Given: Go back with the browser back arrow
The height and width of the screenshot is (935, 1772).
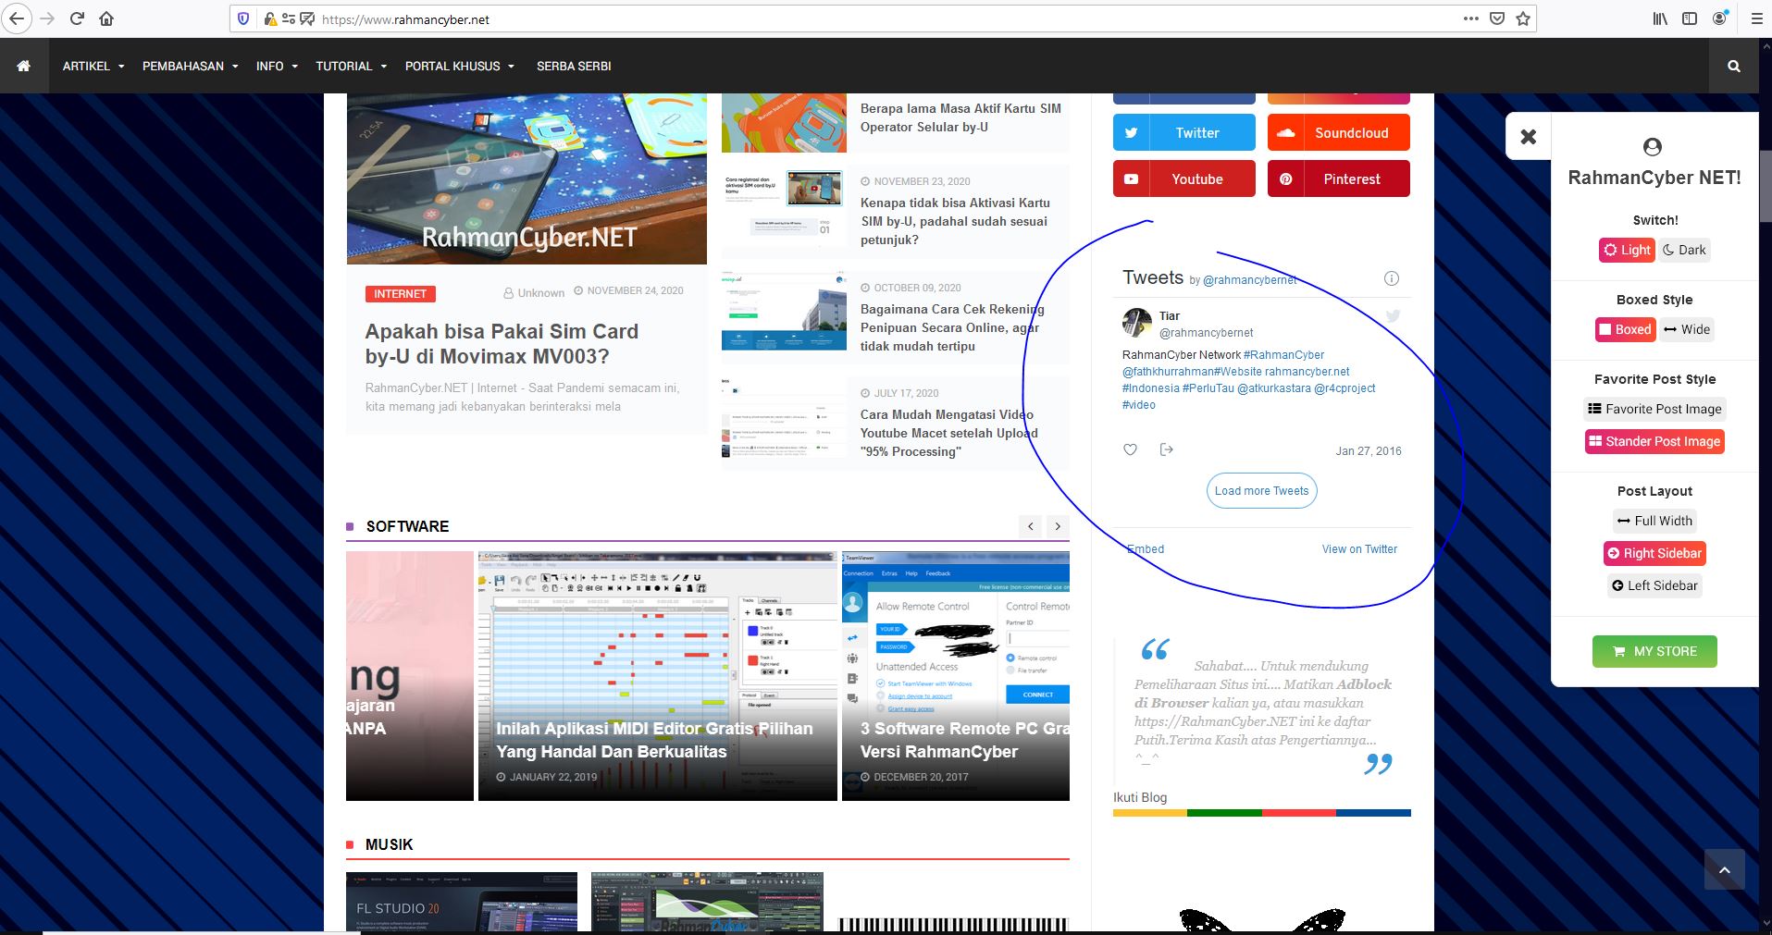Looking at the screenshot, I should point(17,18).
